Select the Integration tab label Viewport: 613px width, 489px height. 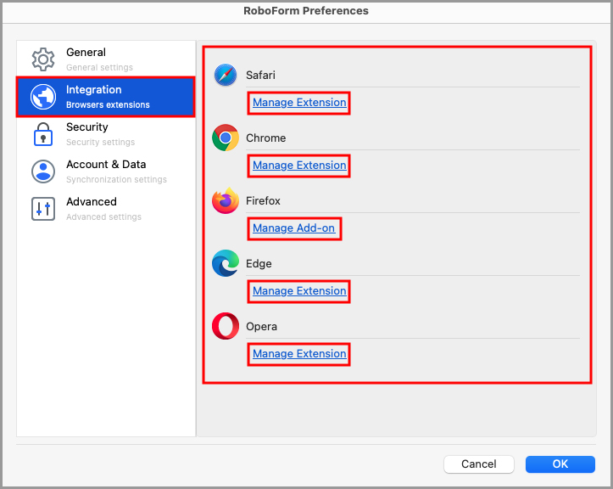94,90
